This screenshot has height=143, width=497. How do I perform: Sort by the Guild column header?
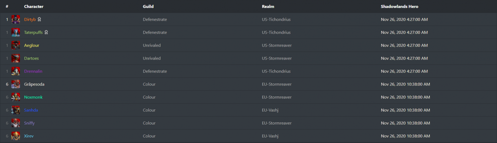[148, 6]
